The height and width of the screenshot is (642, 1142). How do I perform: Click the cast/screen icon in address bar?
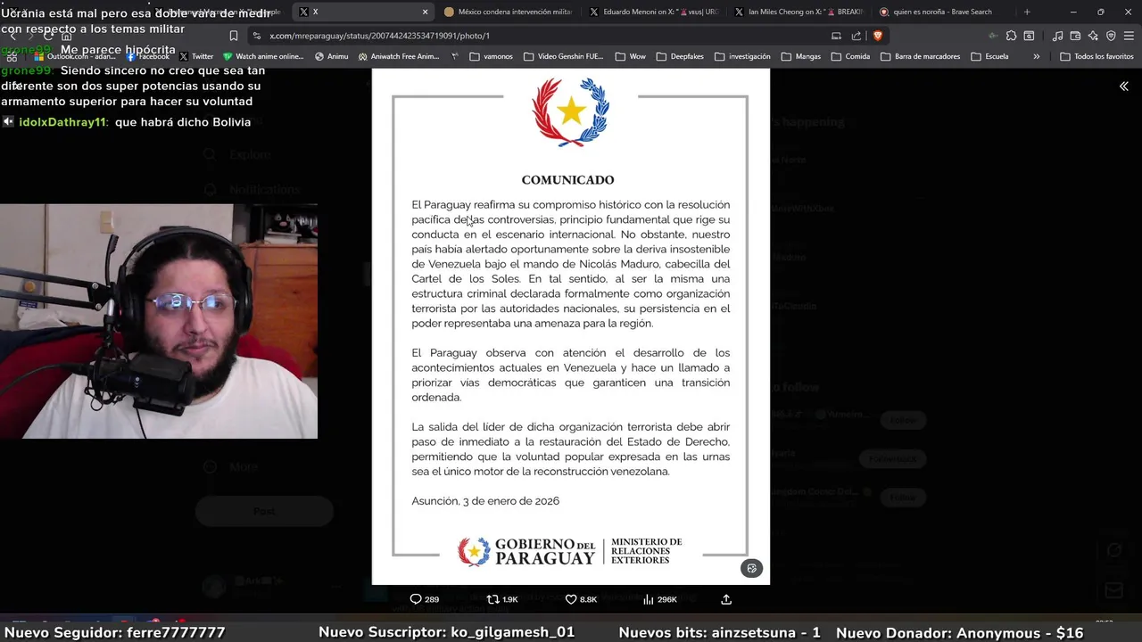tap(836, 36)
